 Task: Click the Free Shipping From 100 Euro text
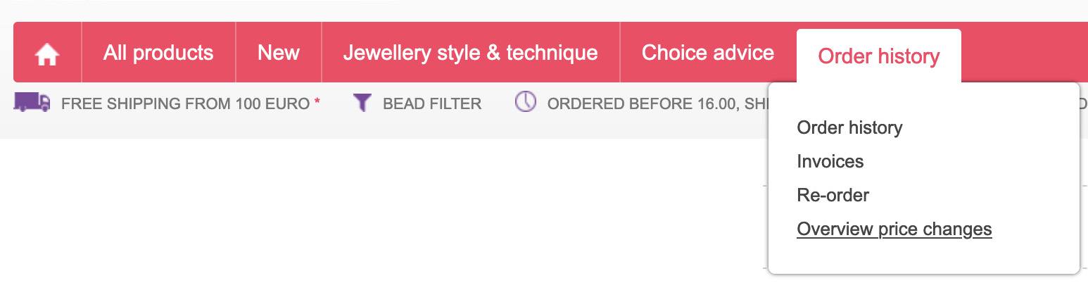click(185, 104)
